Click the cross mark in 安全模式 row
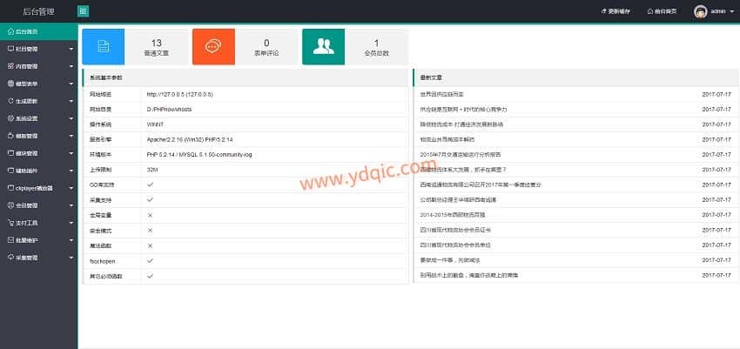This screenshot has width=740, height=349. tap(150, 231)
